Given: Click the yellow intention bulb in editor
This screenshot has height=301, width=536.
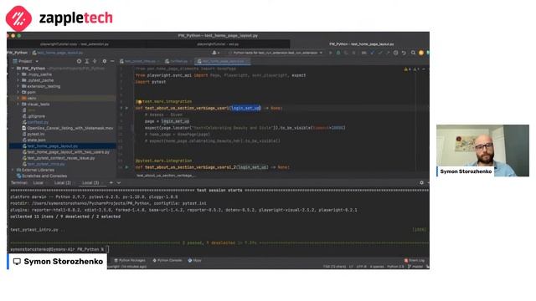Looking at the screenshot, I should pos(140,102).
